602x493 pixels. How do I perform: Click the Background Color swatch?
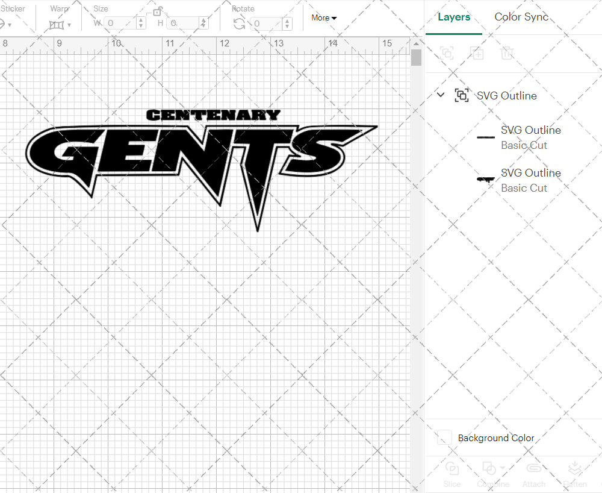tap(444, 438)
